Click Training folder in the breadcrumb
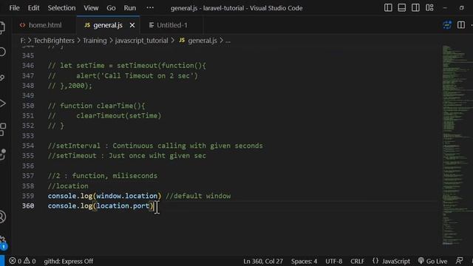Image resolution: width=473 pixels, height=266 pixels. tap(95, 41)
